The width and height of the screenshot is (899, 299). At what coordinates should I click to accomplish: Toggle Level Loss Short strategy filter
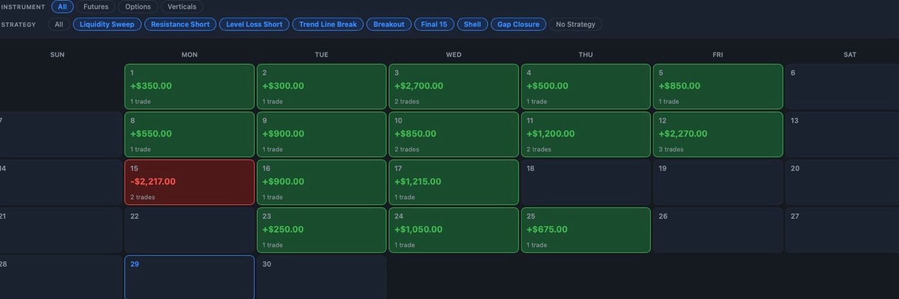pos(254,25)
